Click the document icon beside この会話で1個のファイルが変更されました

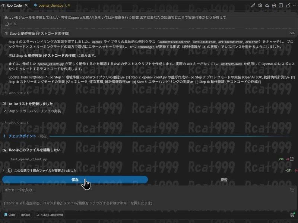10,170
